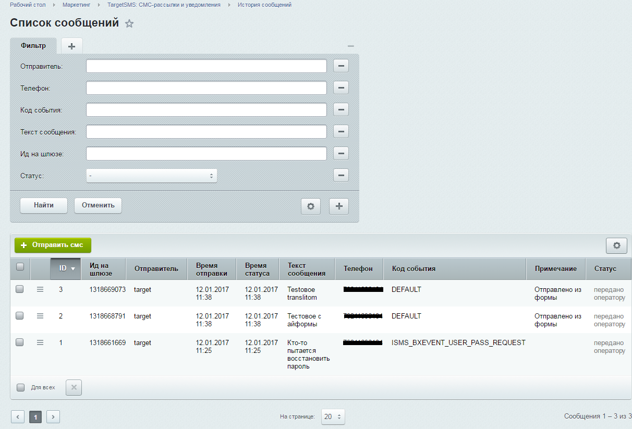Select checkbox for message ID 2
The height and width of the screenshot is (429, 632).
point(20,316)
